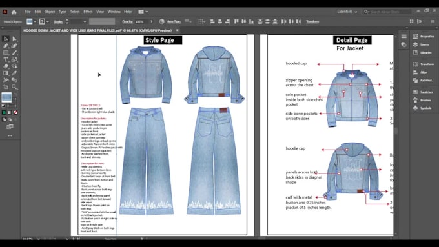The width and height of the screenshot is (439, 247).
Task: Click the Recolor Artwork wheel icon
Action: [162, 21]
